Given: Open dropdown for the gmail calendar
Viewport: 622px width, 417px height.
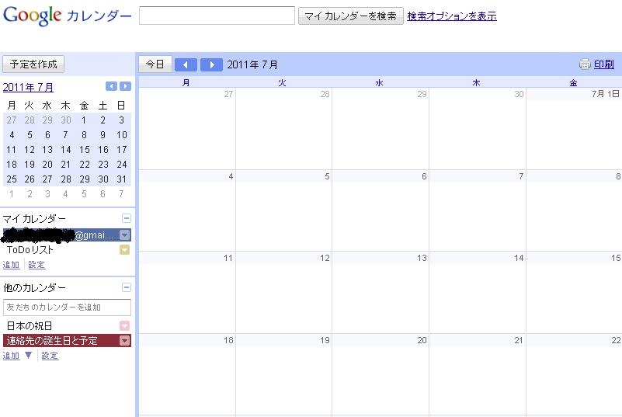Looking at the screenshot, I should coord(124,235).
